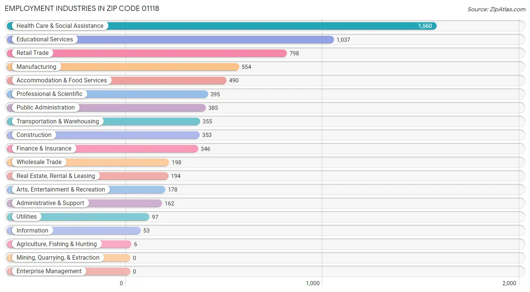530x292 pixels.
Task: Click the Public Administration label
Action: [x=46, y=108]
